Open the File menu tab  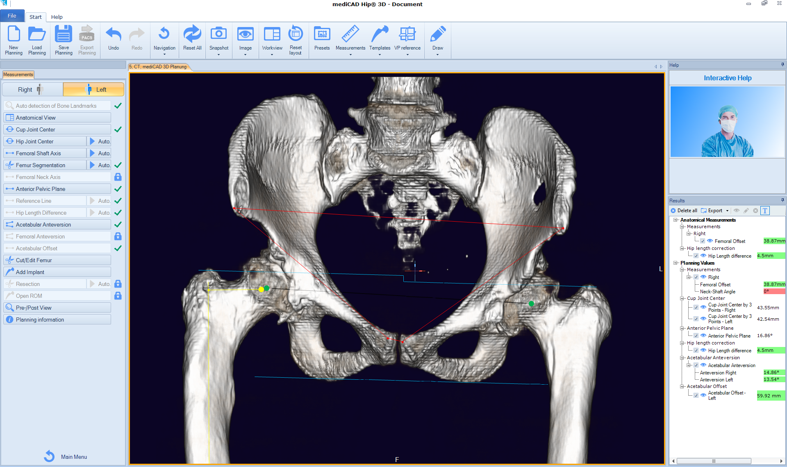12,16
